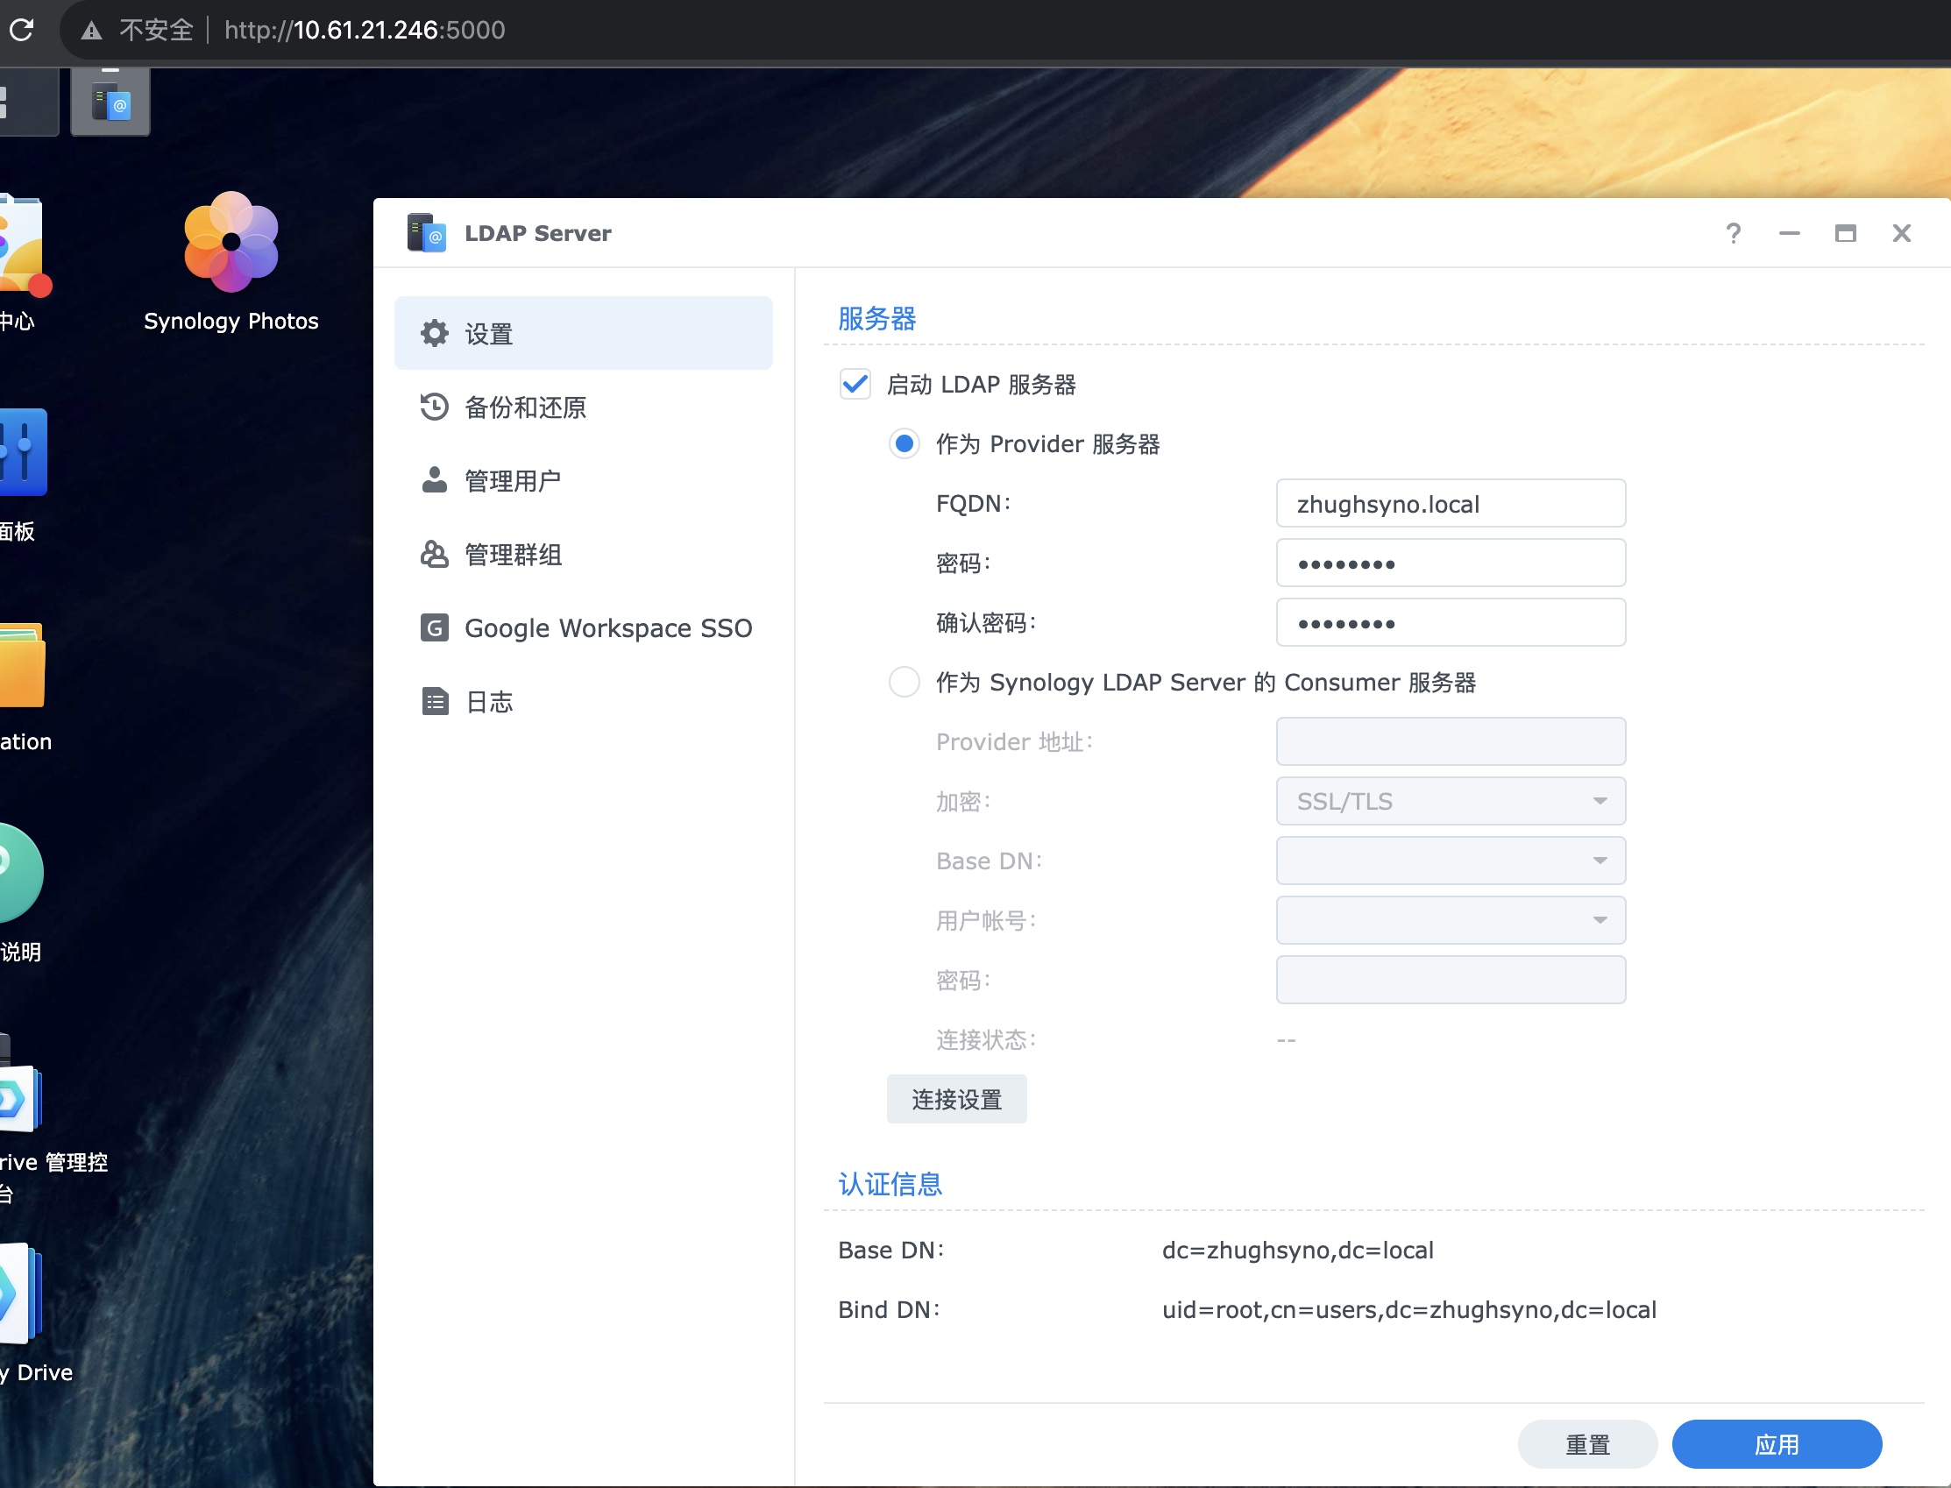Open the File Station folder desktop icon
The image size is (1951, 1488).
tap(21, 664)
